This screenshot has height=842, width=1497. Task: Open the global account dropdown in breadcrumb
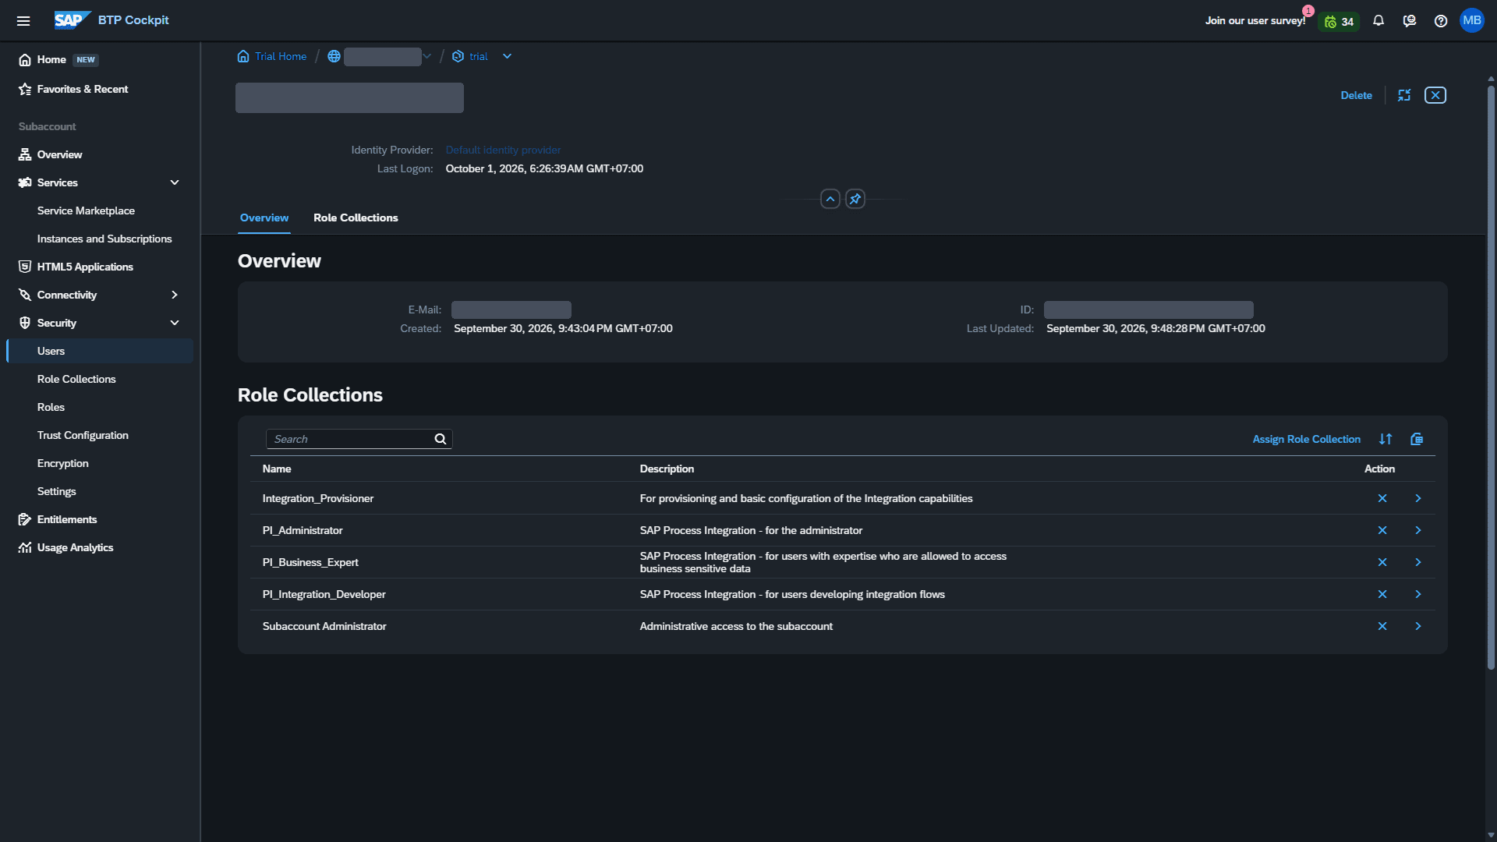(x=426, y=56)
